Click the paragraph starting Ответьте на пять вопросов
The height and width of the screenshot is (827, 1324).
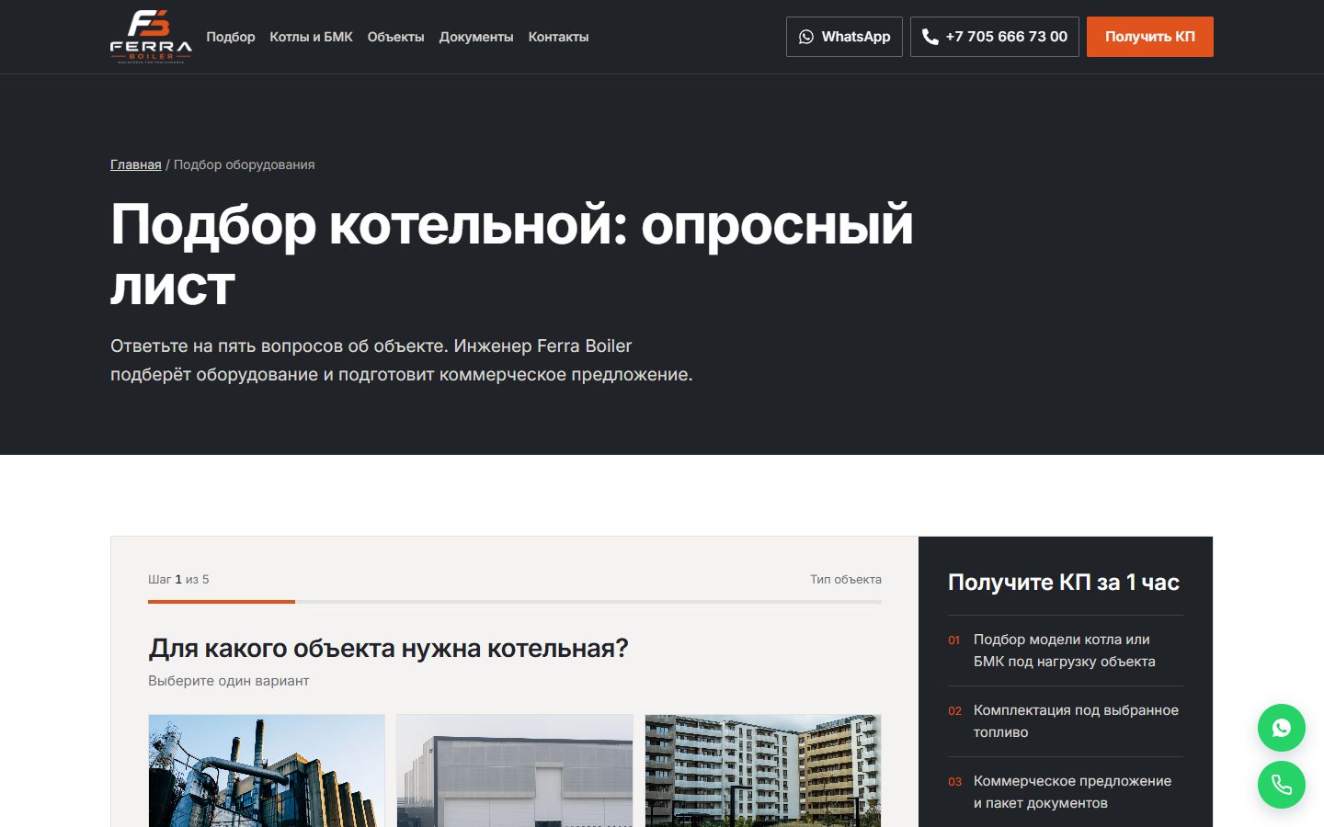coord(402,360)
